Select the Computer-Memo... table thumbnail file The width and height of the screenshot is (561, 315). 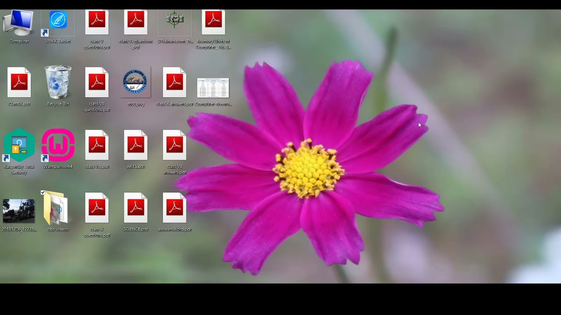click(213, 87)
